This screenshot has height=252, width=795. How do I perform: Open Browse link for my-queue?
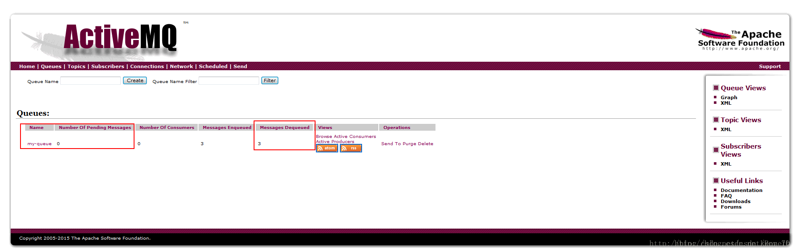[x=324, y=137]
